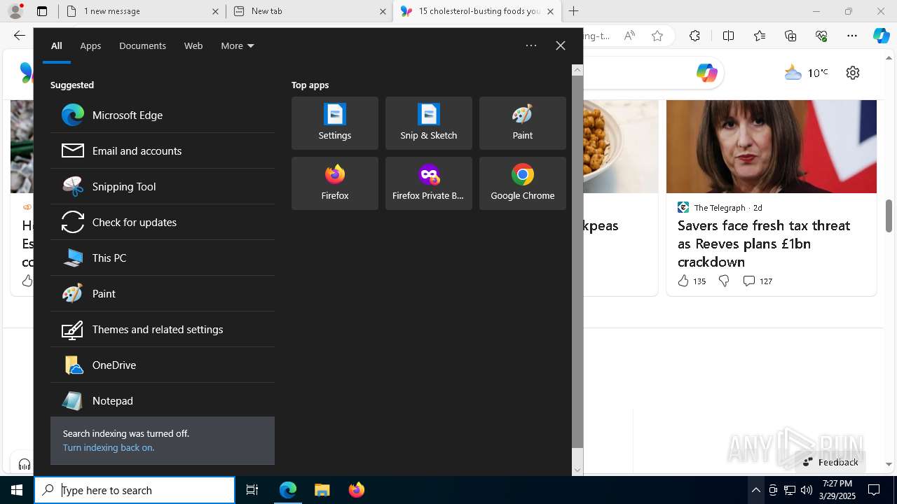Open network icon in system tray
This screenshot has width=897, height=504.
pos(789,490)
